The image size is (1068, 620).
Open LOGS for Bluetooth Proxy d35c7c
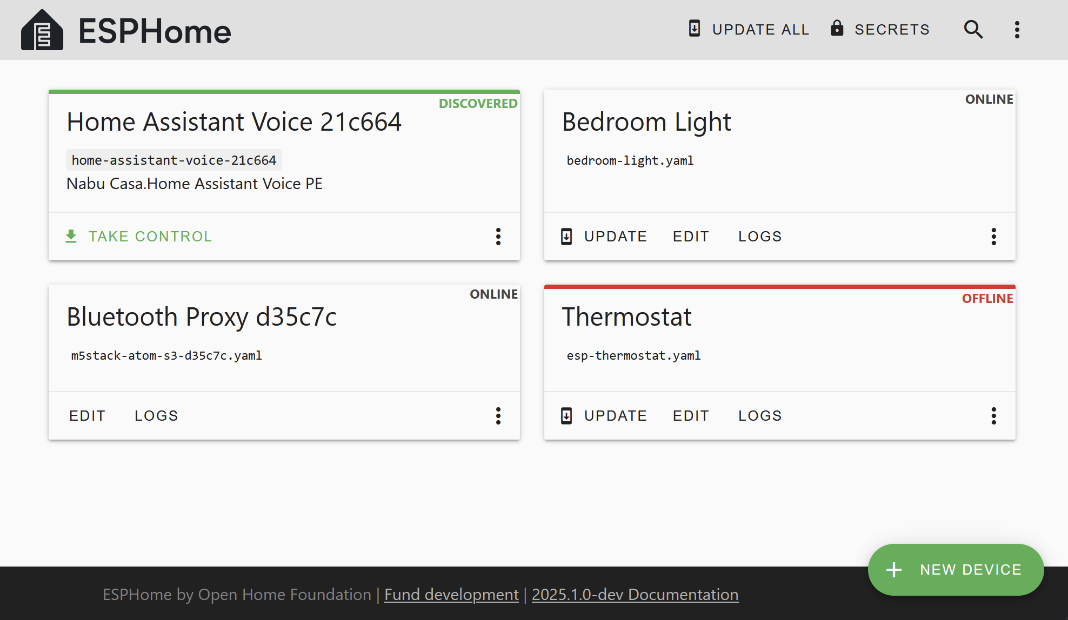(x=156, y=415)
